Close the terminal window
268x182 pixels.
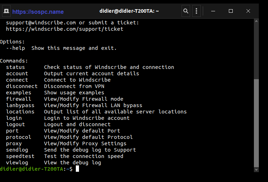pyautogui.click(x=248, y=11)
